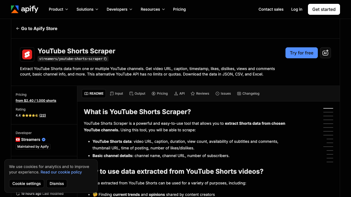
Task: Click the Get started button
Action: coord(324,9)
